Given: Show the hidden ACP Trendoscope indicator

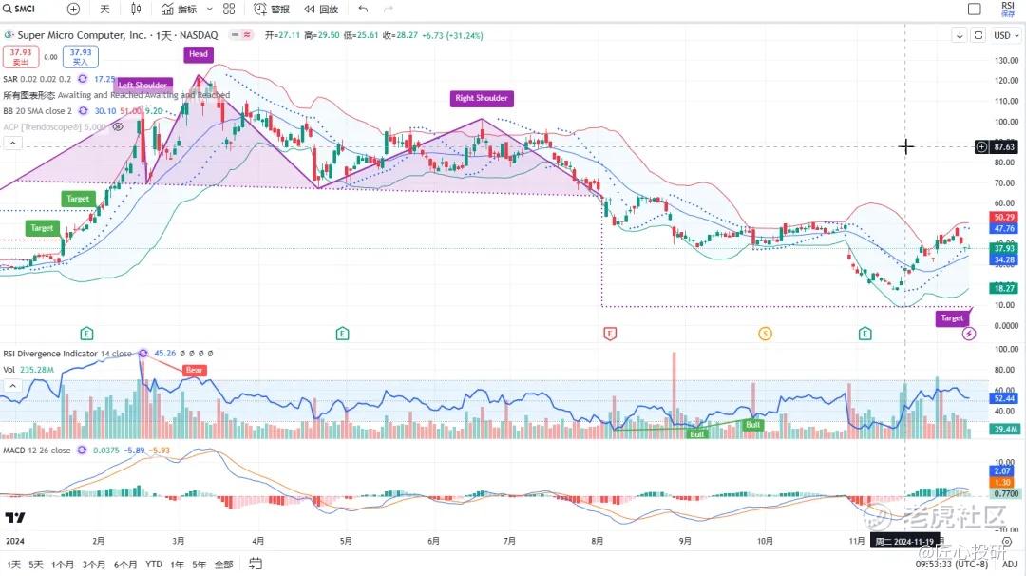Looking at the screenshot, I should coord(118,127).
